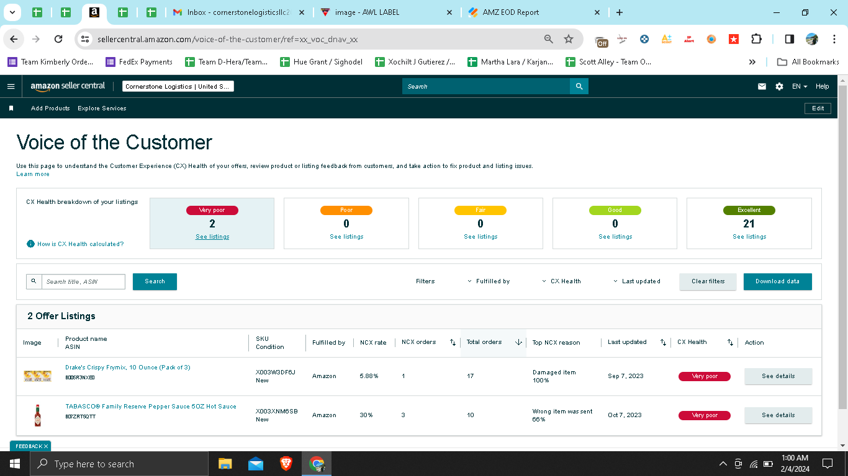
Task: View site information icon in address bar
Action: pyautogui.click(x=85, y=39)
